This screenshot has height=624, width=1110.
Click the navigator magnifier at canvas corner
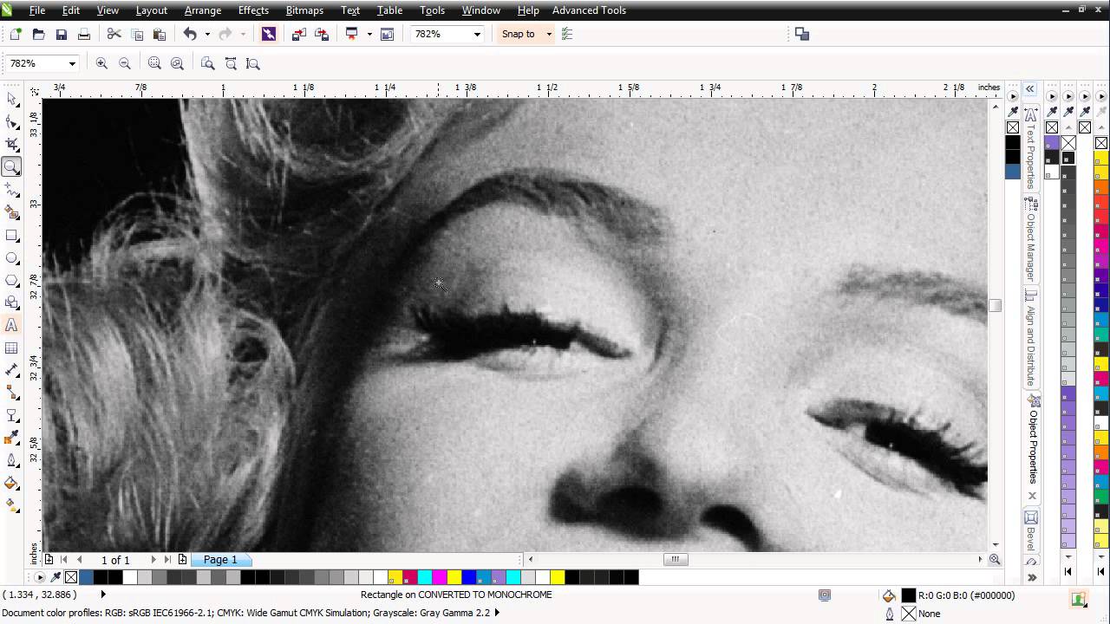(x=995, y=560)
